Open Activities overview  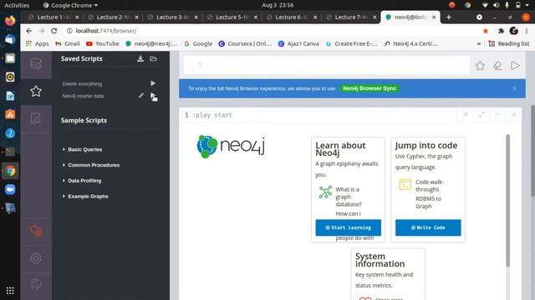coord(17,5)
